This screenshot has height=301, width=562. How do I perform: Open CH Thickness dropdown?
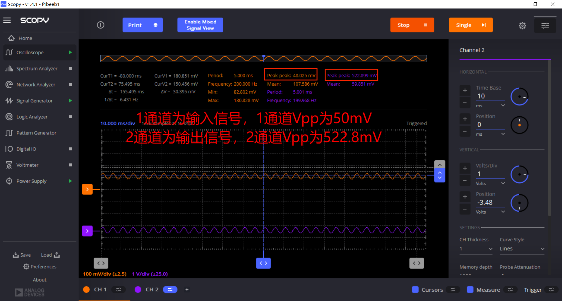click(x=476, y=249)
